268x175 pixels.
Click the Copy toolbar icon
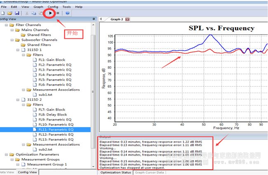coord(34,13)
